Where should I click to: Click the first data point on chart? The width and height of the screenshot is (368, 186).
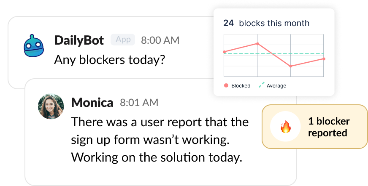point(225,52)
